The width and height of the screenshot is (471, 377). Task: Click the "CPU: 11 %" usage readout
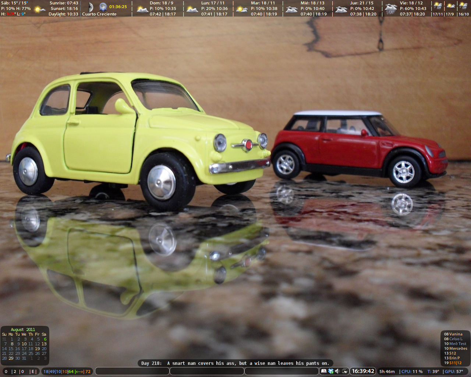(x=412, y=371)
